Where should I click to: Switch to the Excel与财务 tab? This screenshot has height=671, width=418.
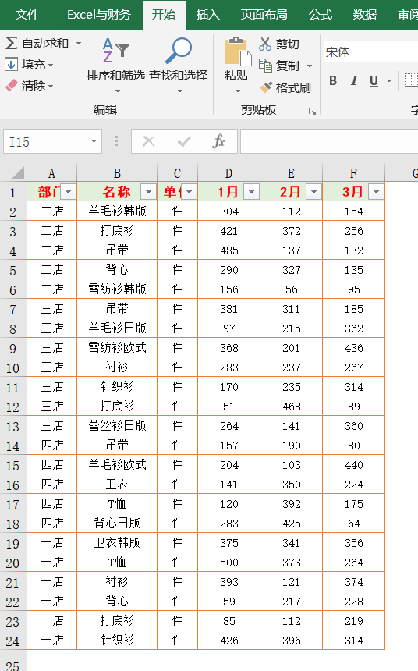tap(99, 15)
